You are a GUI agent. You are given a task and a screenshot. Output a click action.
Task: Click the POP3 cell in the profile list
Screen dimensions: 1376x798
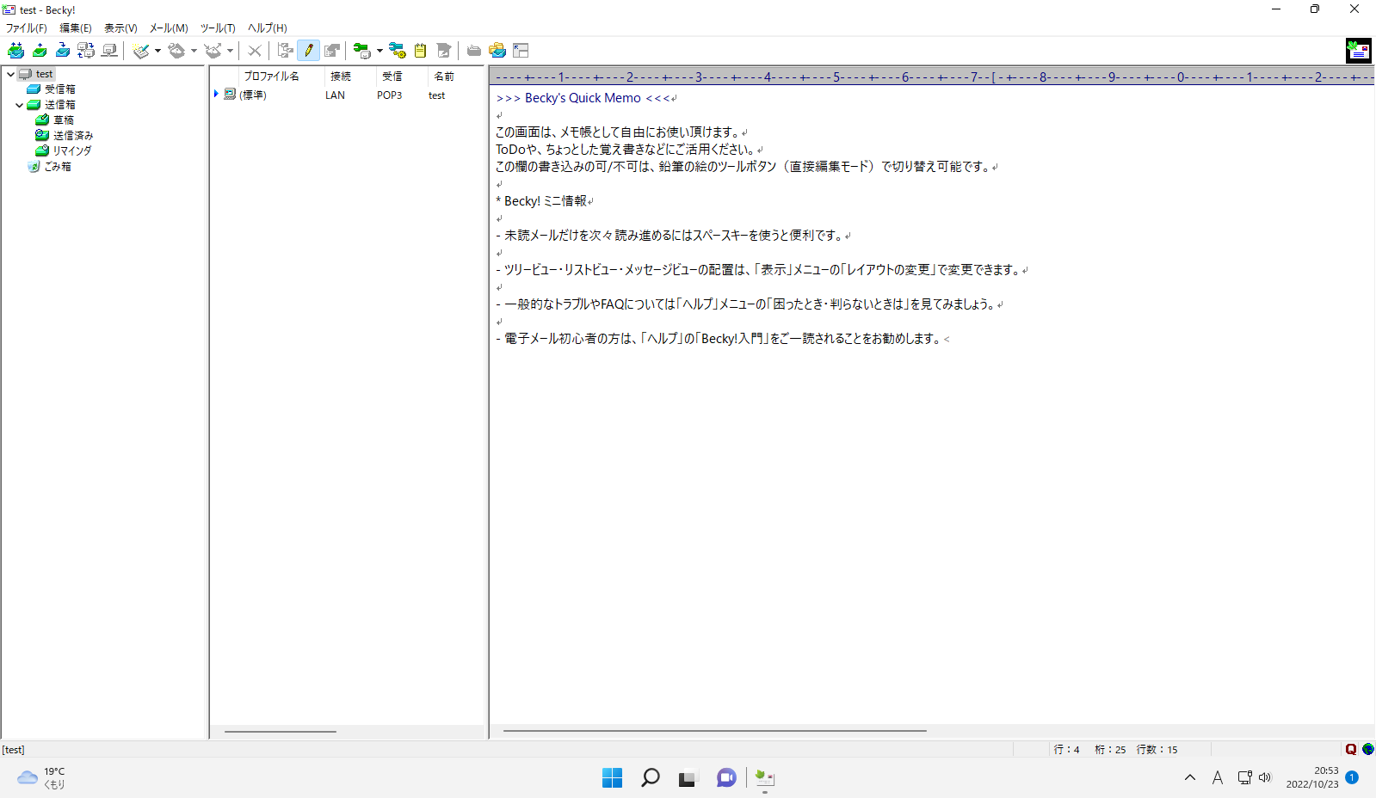(389, 95)
